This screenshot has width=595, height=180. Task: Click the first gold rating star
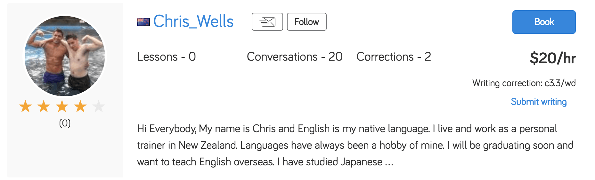[x=25, y=106]
